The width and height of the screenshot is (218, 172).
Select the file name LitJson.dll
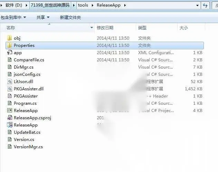pyautogui.click(x=23, y=82)
